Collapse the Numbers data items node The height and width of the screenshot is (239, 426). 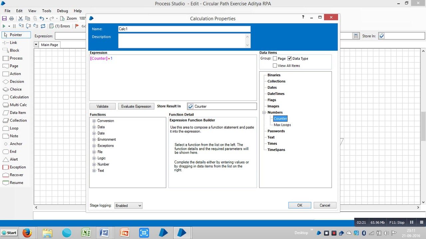pyautogui.click(x=264, y=113)
